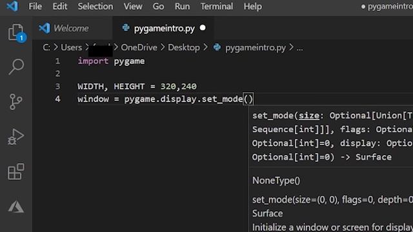Click 'HEIGHT' variable on line 3
413x232 pixels.
[x=129, y=86]
